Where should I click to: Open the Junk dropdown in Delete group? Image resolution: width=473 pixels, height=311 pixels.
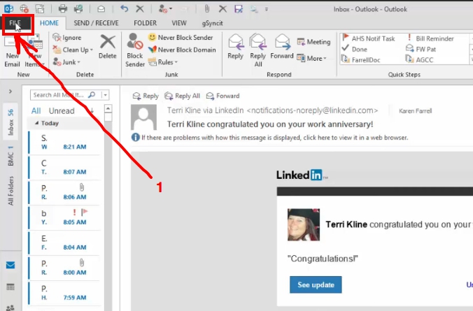[x=66, y=62]
